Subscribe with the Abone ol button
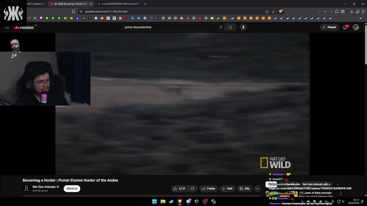The height and width of the screenshot is (206, 367). [x=72, y=189]
